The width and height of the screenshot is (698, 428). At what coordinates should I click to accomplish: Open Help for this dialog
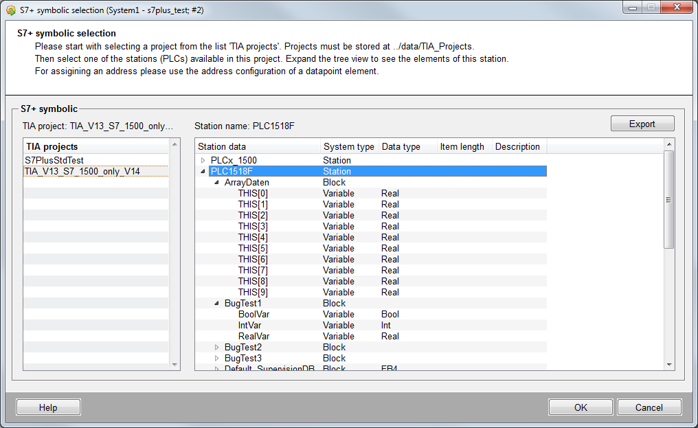click(x=48, y=407)
